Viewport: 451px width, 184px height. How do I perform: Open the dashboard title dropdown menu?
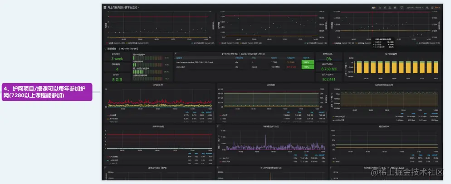[x=123, y=7]
